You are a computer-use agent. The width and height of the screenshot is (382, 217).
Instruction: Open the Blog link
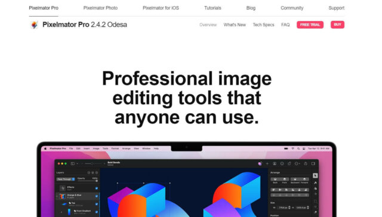pos(251,8)
